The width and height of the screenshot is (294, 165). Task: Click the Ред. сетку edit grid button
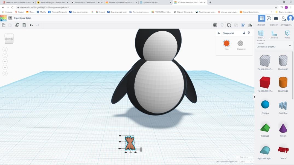pos(244,157)
